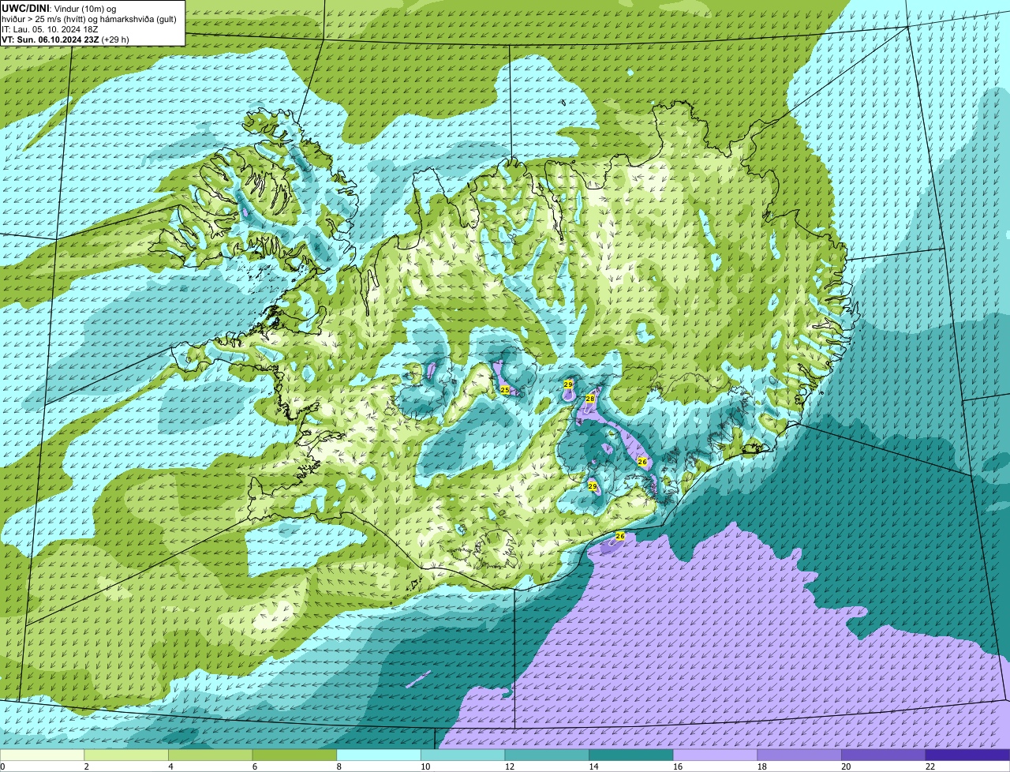Viewport: 1010px width, 772px height.
Task: Click the legend scale label '14'
Action: click(x=593, y=766)
